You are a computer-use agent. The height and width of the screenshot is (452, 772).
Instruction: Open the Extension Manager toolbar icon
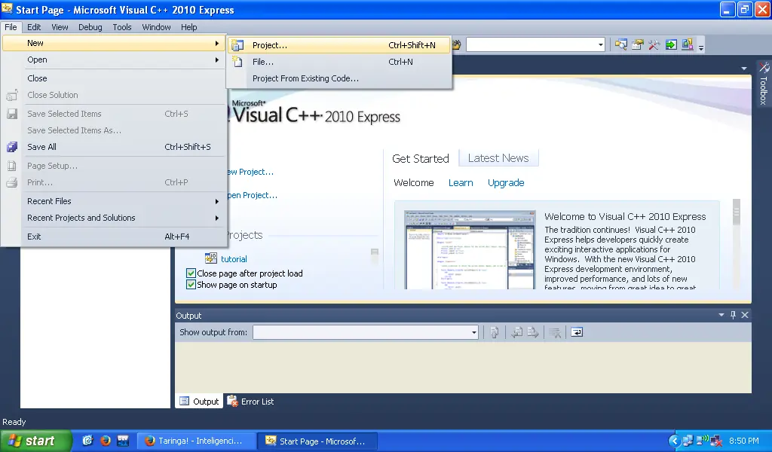click(x=688, y=44)
